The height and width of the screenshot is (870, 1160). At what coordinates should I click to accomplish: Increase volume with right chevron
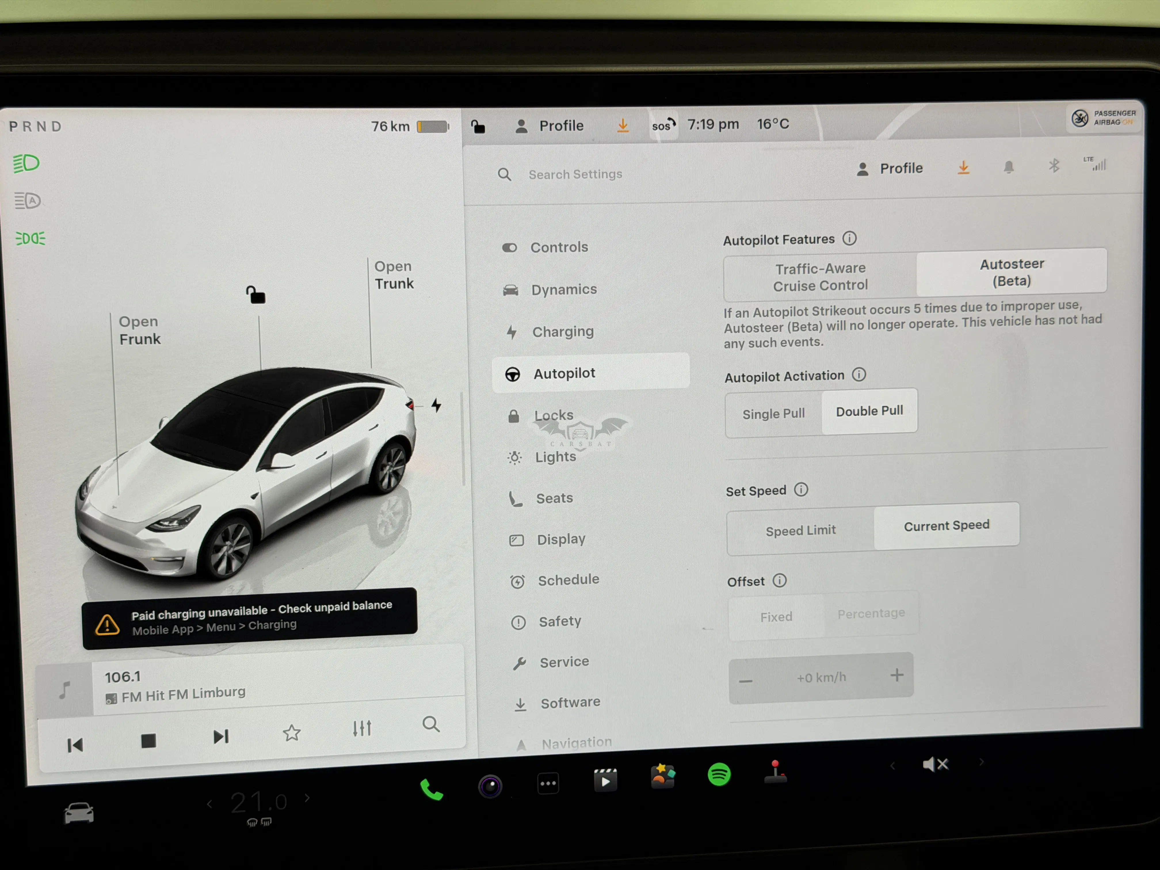pyautogui.click(x=981, y=762)
